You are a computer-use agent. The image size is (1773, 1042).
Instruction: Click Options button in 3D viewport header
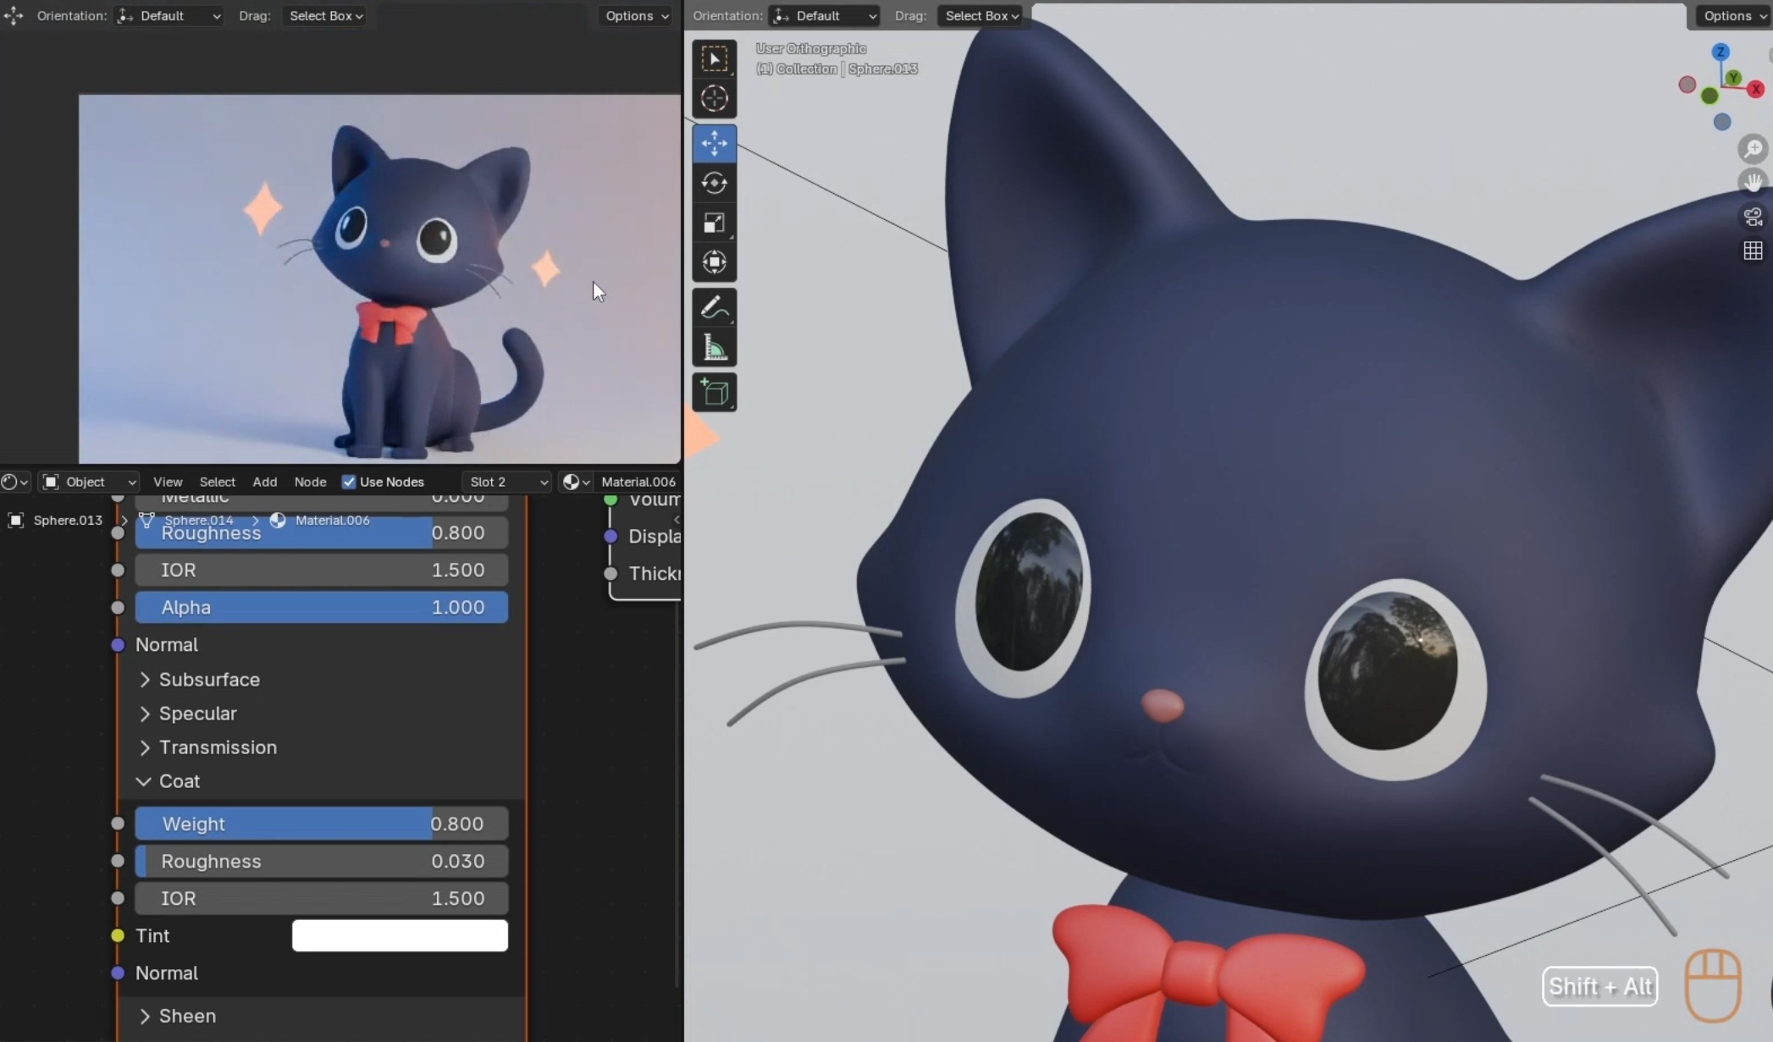tap(1732, 16)
